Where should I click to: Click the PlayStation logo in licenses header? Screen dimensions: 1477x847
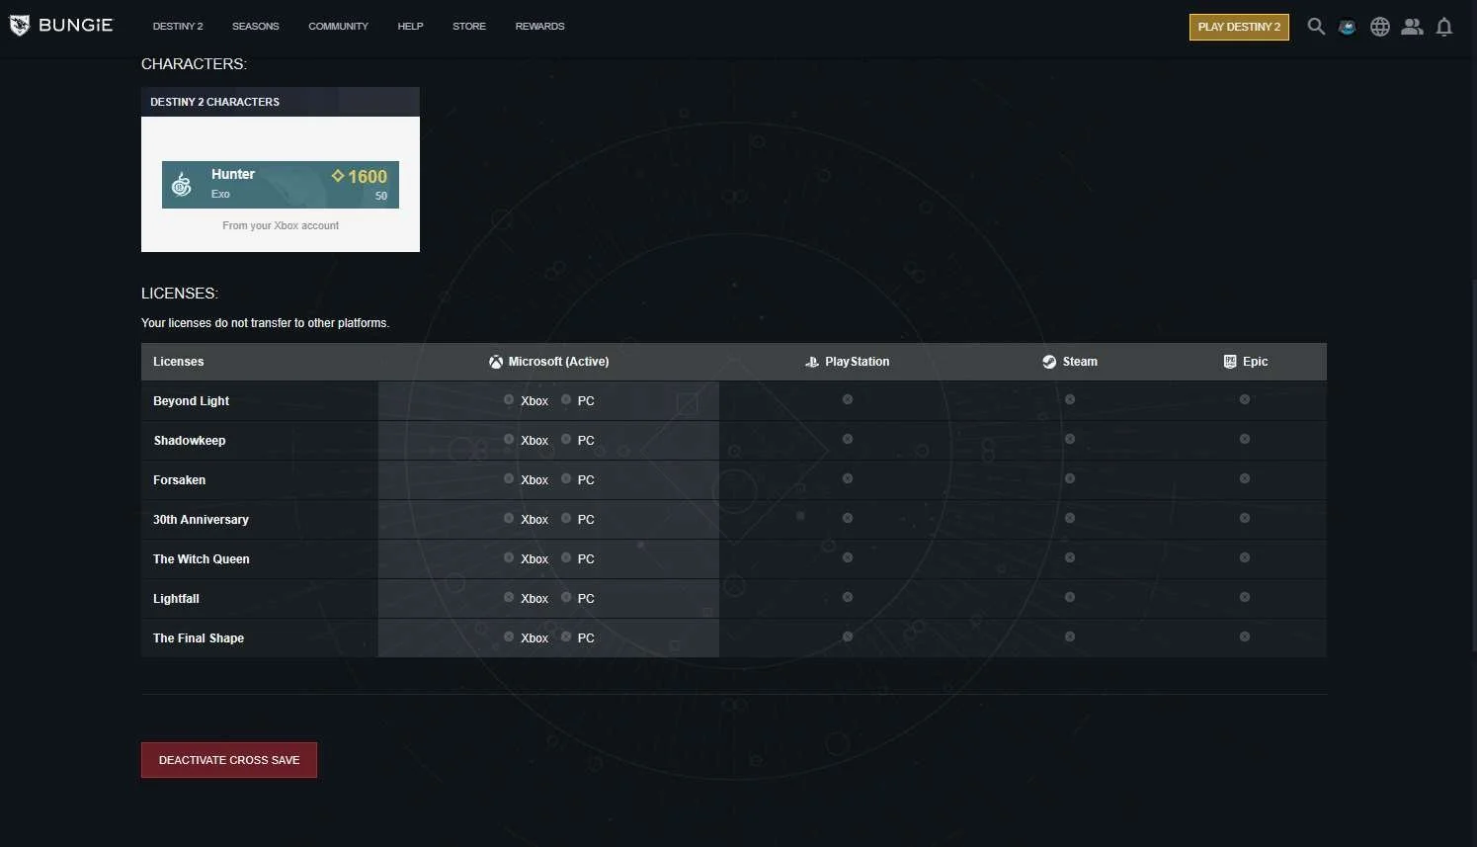(x=812, y=362)
